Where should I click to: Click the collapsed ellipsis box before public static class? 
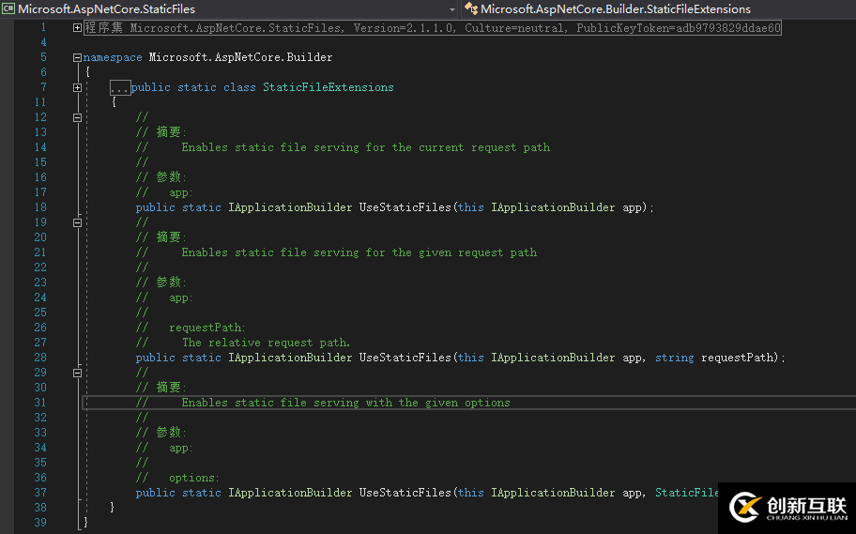[x=119, y=87]
